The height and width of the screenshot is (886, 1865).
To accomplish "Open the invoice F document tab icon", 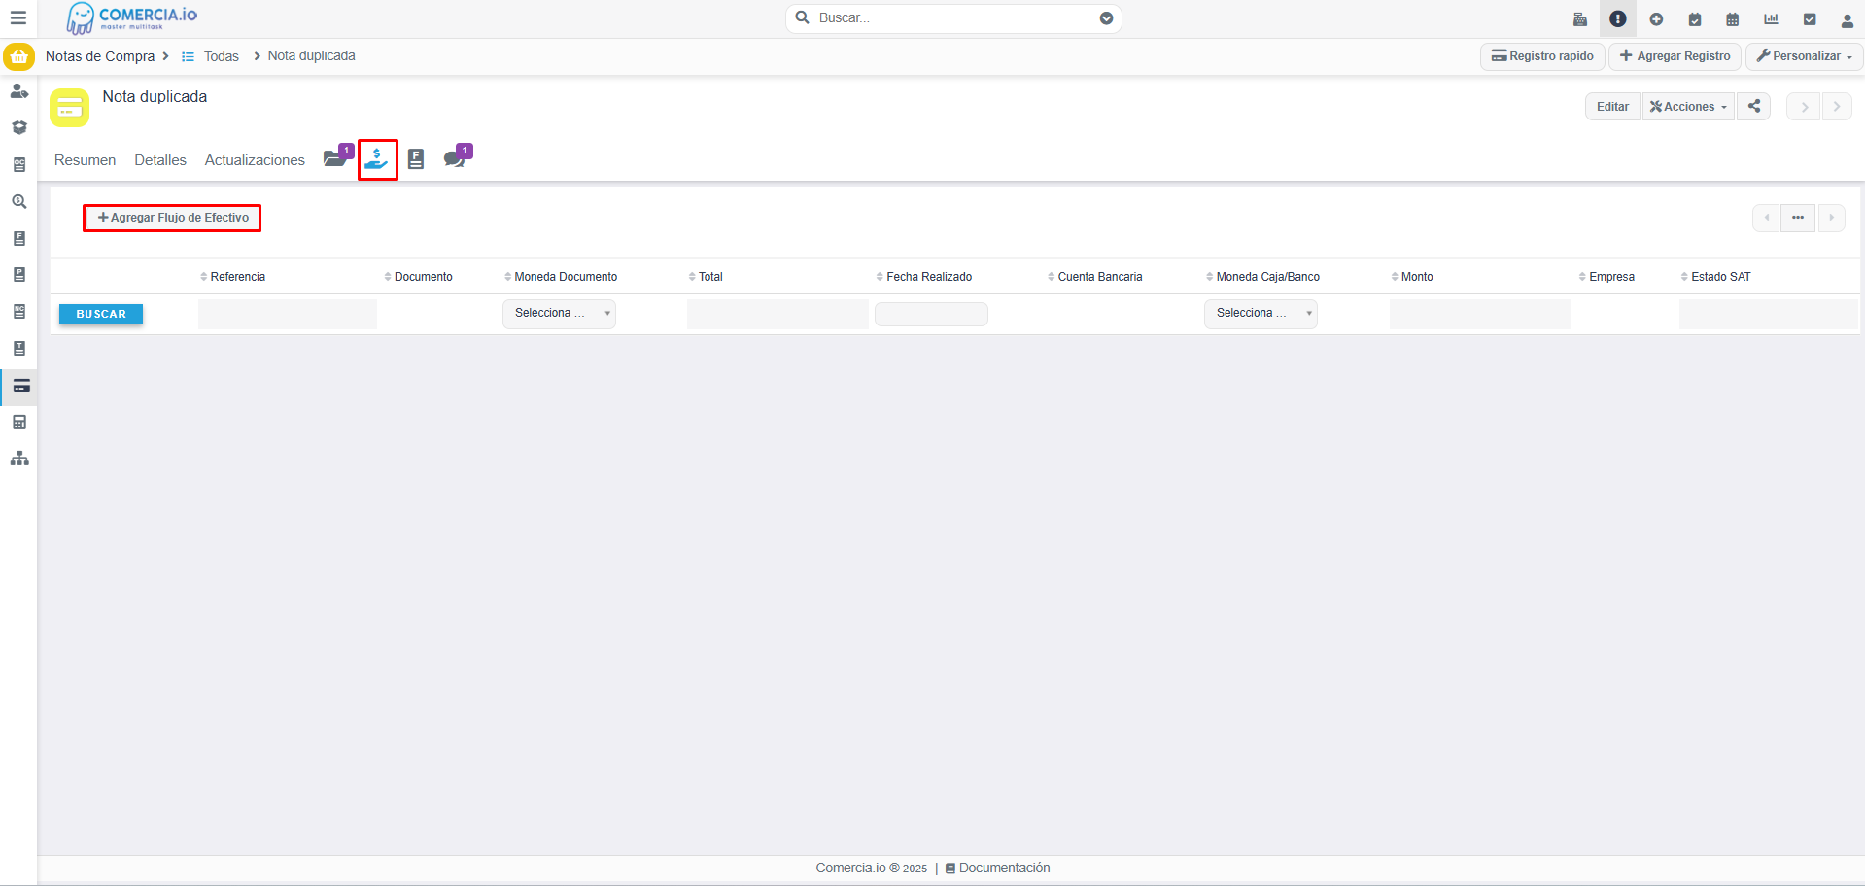I will [416, 159].
